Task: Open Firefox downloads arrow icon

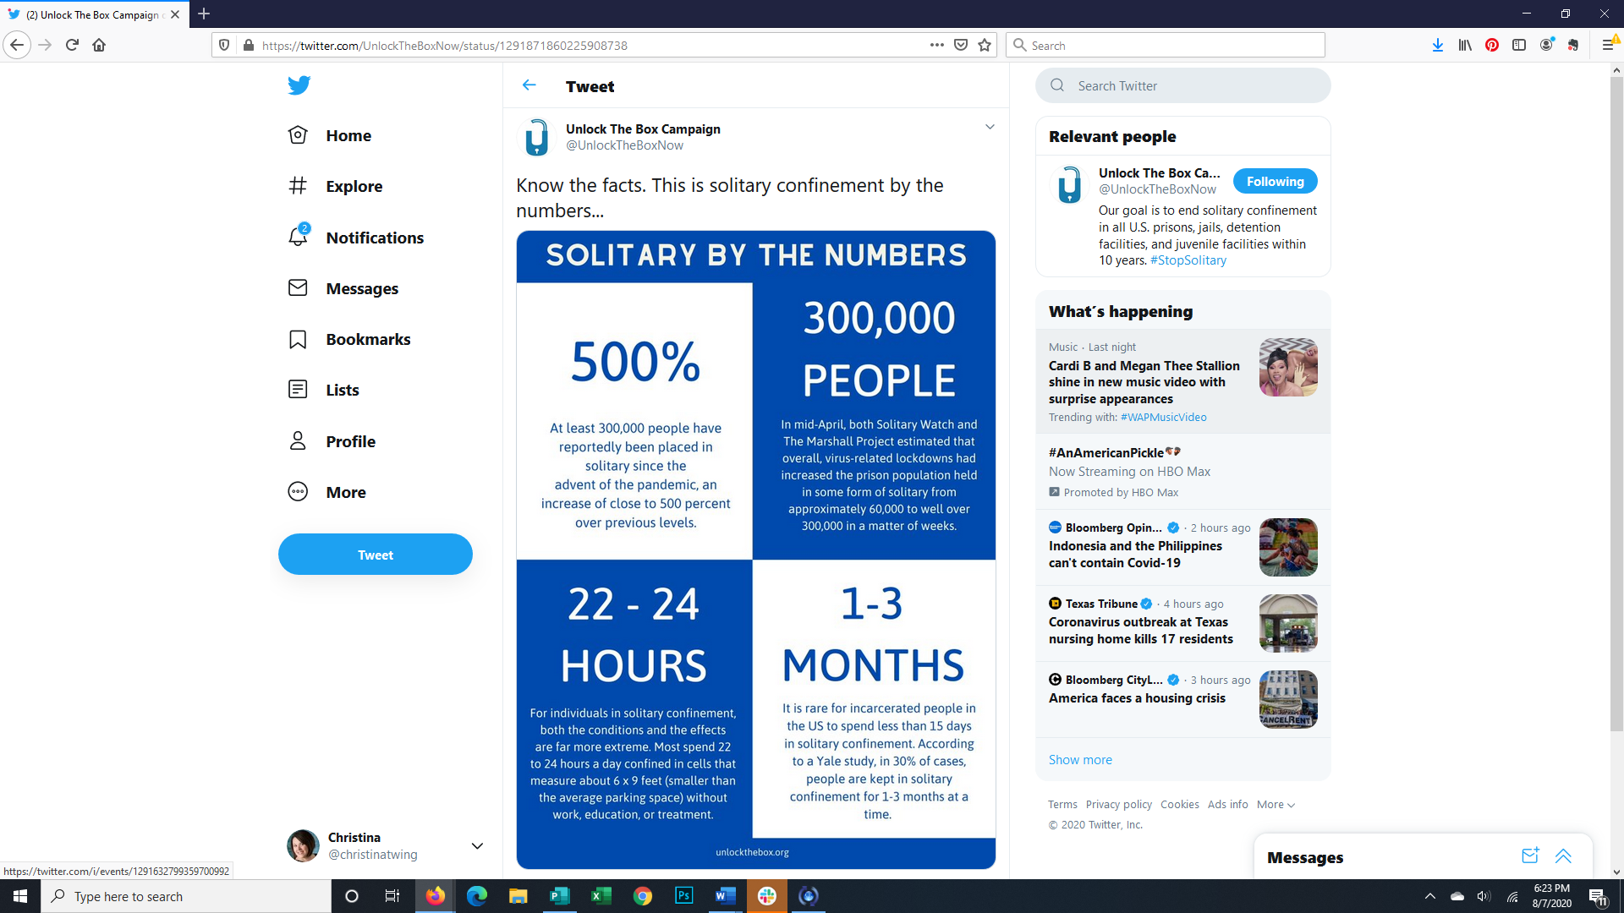Action: [x=1438, y=46]
